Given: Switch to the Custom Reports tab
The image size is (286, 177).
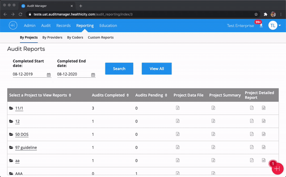Looking at the screenshot, I should 101,38.
